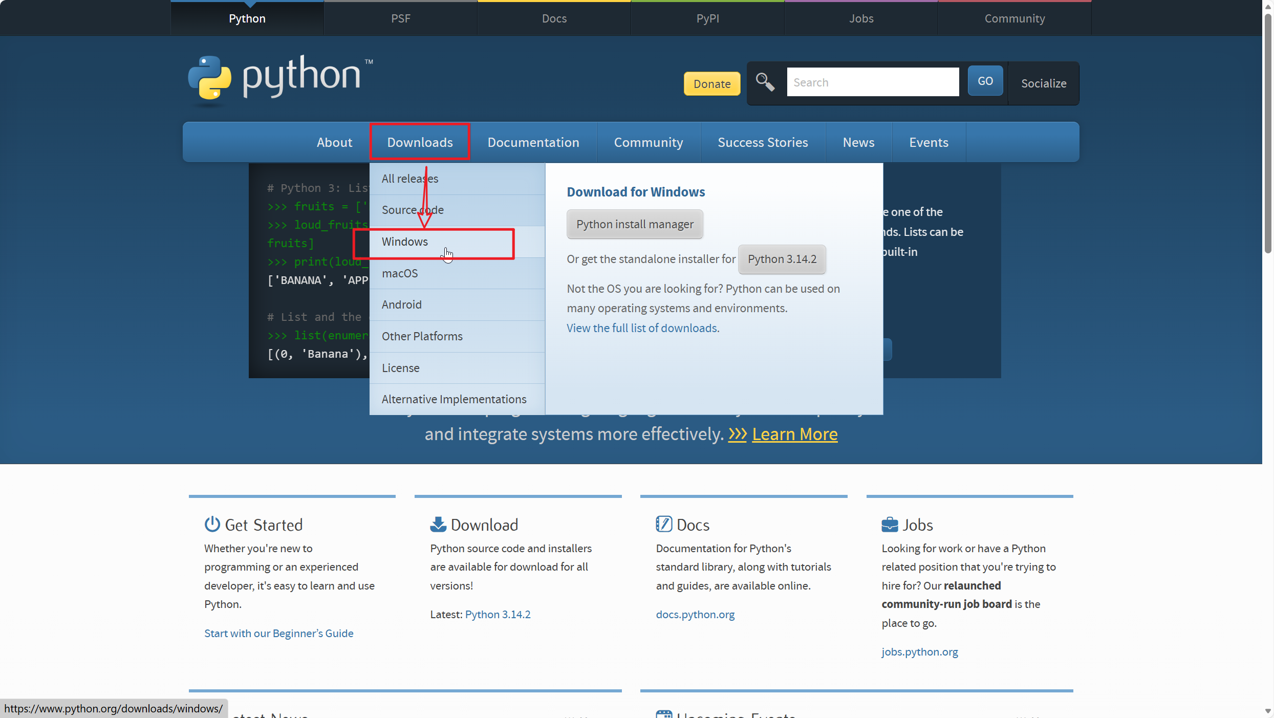Expand the Documentation nav menu
Viewport: 1274px width, 718px height.
click(533, 142)
